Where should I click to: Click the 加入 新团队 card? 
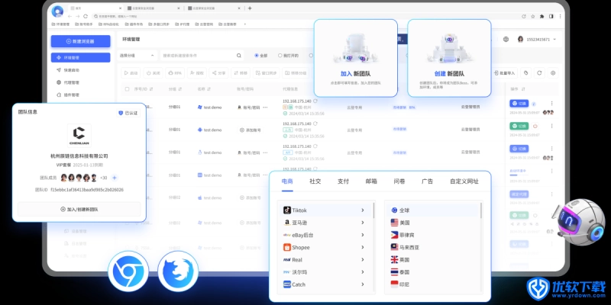tap(356, 58)
